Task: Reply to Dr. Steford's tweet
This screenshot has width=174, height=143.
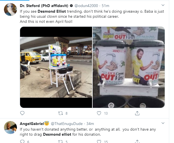Action: (22, 113)
